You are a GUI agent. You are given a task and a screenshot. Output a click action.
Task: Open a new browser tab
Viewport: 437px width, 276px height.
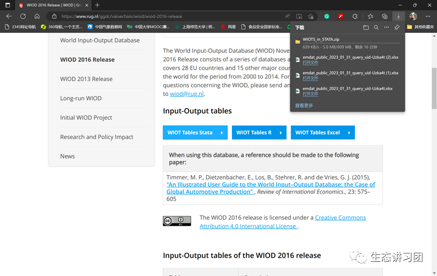pyautogui.click(x=97, y=5)
